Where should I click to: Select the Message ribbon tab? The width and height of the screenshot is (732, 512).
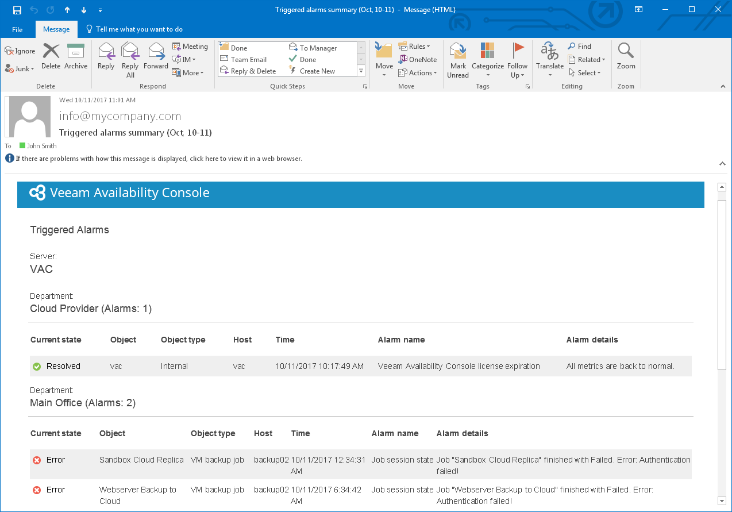click(x=56, y=29)
